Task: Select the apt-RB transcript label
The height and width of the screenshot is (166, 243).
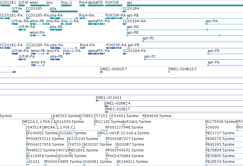Action: (x=133, y=15)
